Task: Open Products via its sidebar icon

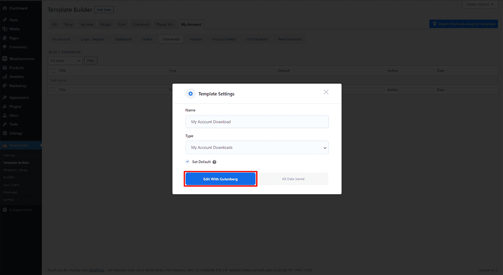Action: (x=5, y=68)
